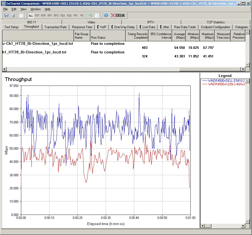The image size is (252, 235).
Task: Click the blue WNDR4500+DELL E5410 legend entry
Action: click(223, 81)
